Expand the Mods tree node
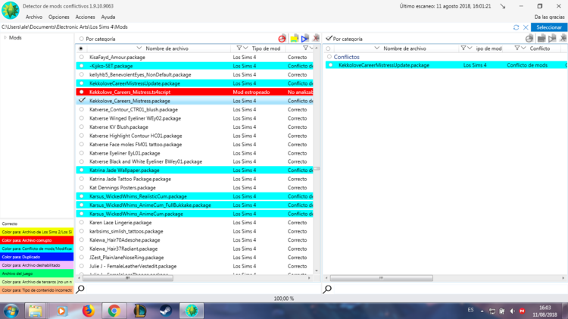This screenshot has width=568, height=319. (x=5, y=37)
